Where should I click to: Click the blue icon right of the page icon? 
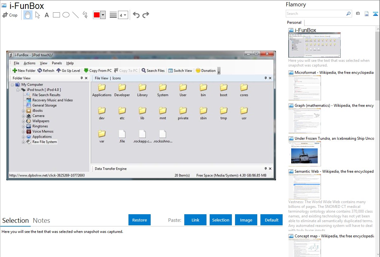(375, 14)
